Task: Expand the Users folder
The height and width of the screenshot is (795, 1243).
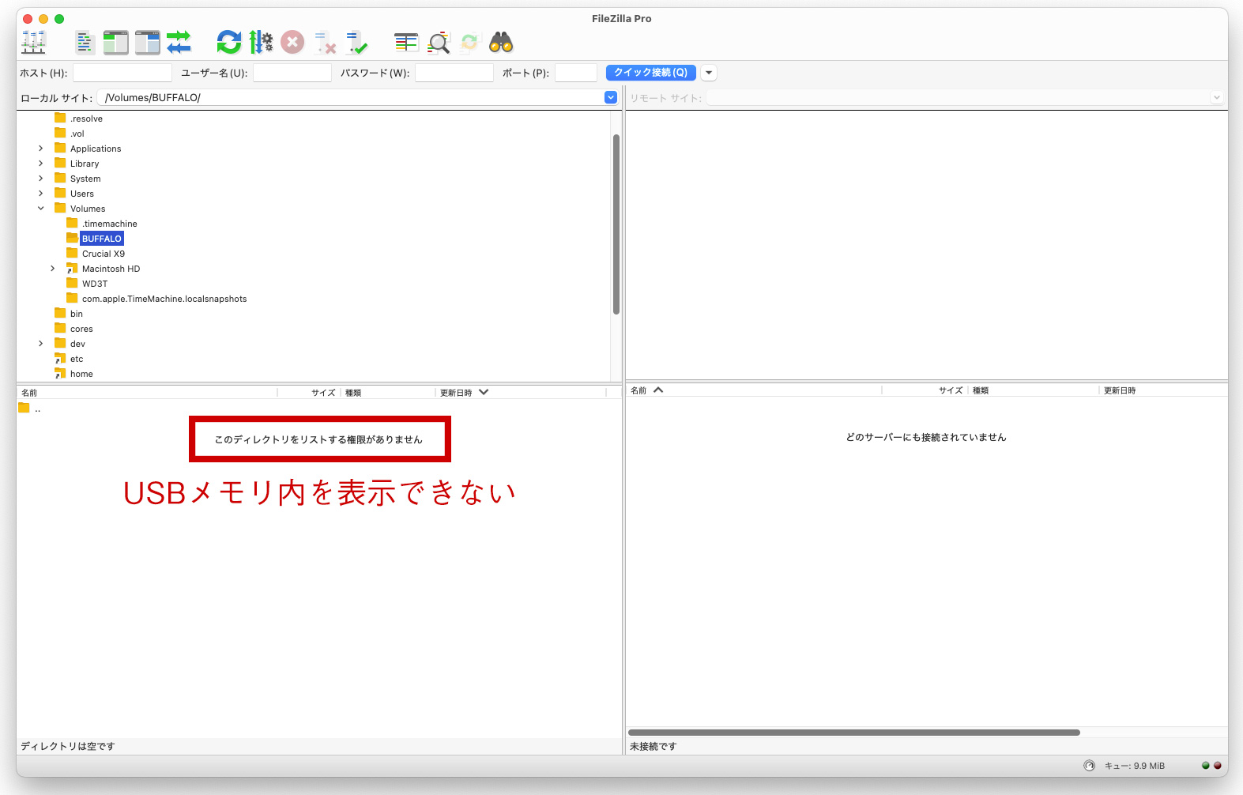Action: (41, 194)
